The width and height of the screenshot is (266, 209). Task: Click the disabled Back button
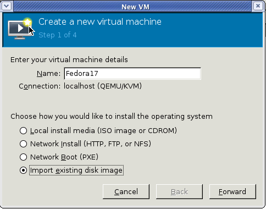[179, 191]
